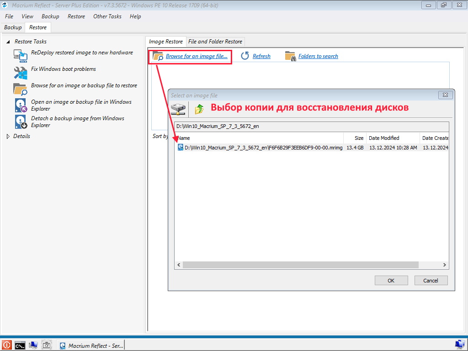Click the computer network icon in taskbar
468x351 pixels.
[33, 346]
